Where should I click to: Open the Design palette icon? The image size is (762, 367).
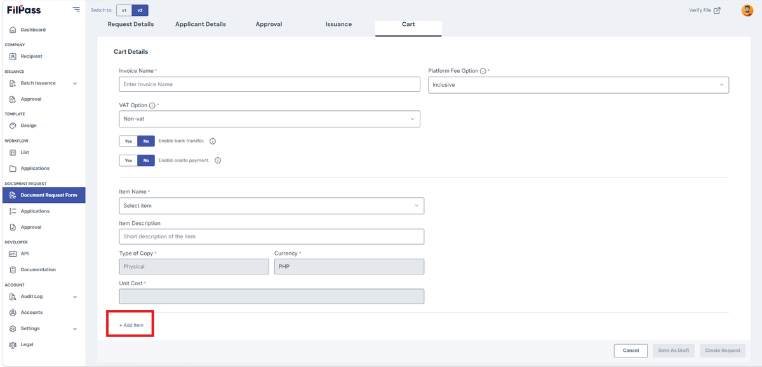point(13,126)
